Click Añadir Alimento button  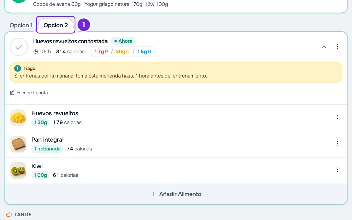(176, 194)
